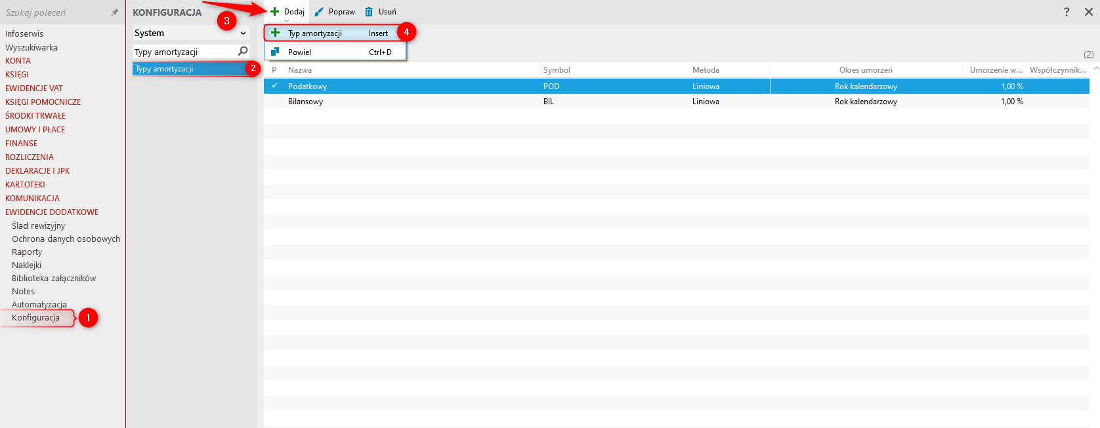Viewport: 1100px width, 428px height.
Task: Click the Popraw toolbar button
Action: (335, 12)
